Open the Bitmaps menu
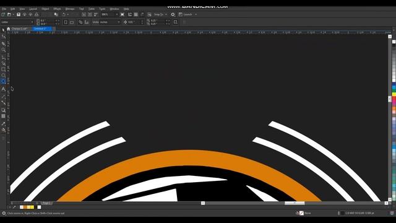This screenshot has width=396, height=223. pyautogui.click(x=70, y=9)
